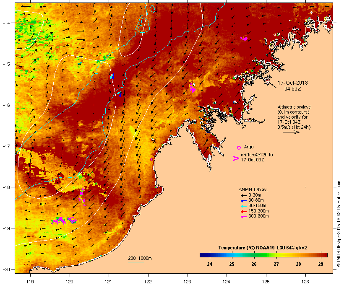Image resolution: width=344 pixels, height=285 pixels.
Task: Click the latitude axis label -17
Action: coord(6,146)
